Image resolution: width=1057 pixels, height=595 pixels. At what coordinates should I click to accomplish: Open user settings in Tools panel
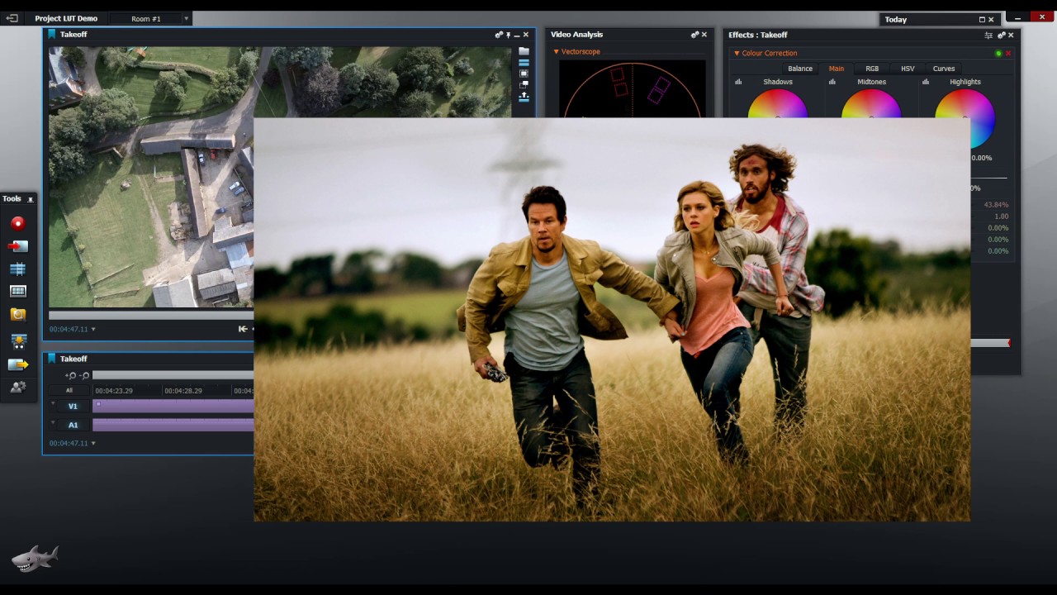(x=17, y=387)
